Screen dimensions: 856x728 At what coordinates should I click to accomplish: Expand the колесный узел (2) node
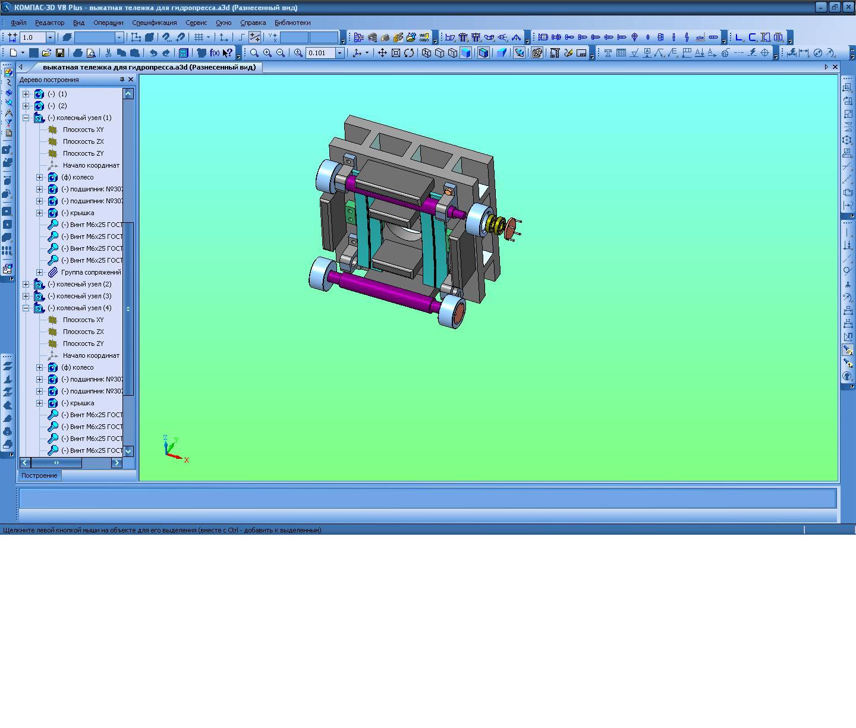click(26, 284)
